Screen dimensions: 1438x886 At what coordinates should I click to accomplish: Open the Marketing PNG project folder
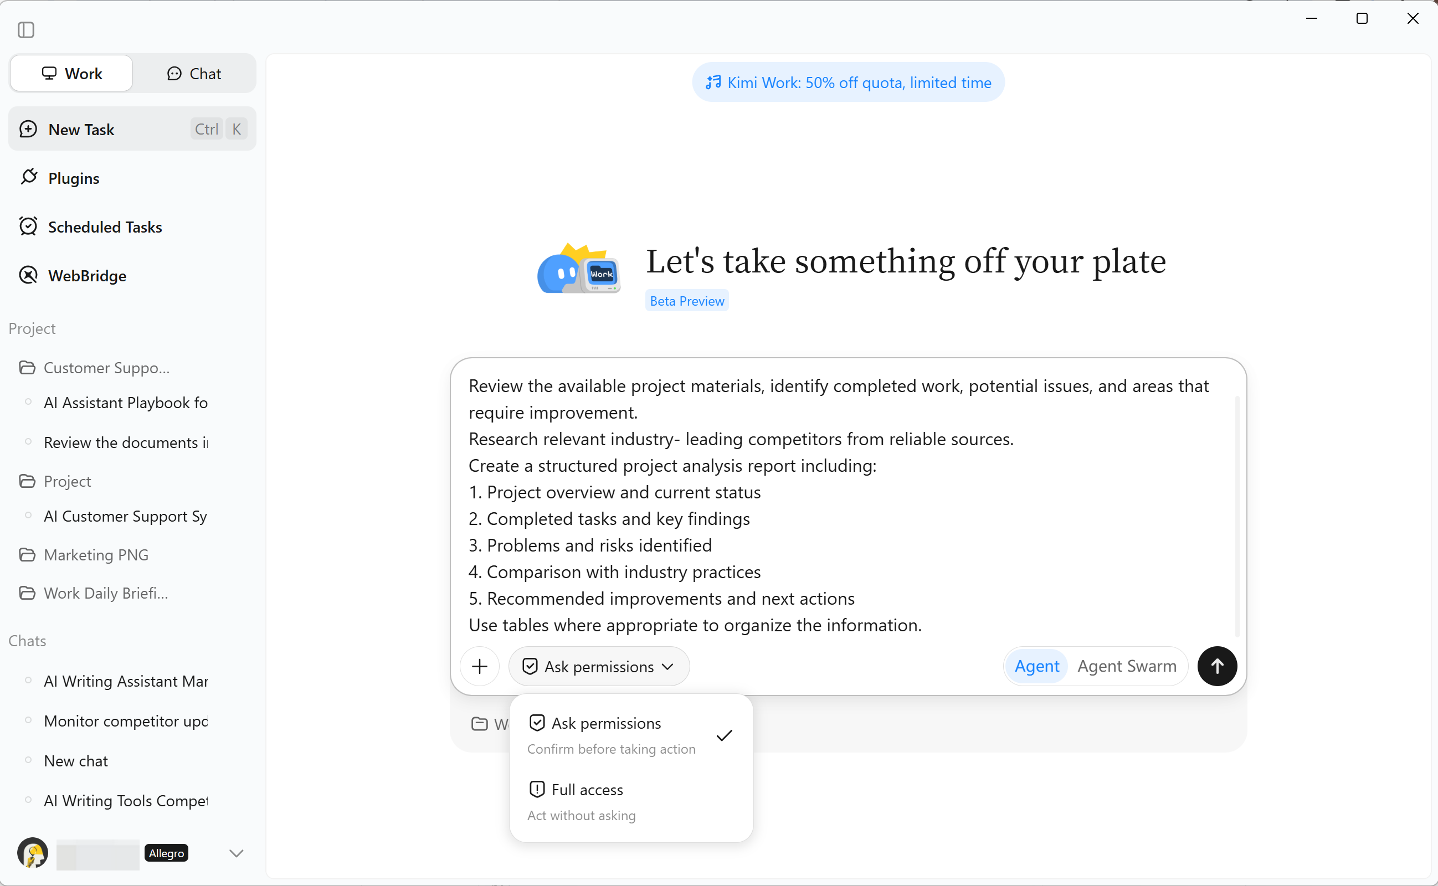pyautogui.click(x=96, y=554)
